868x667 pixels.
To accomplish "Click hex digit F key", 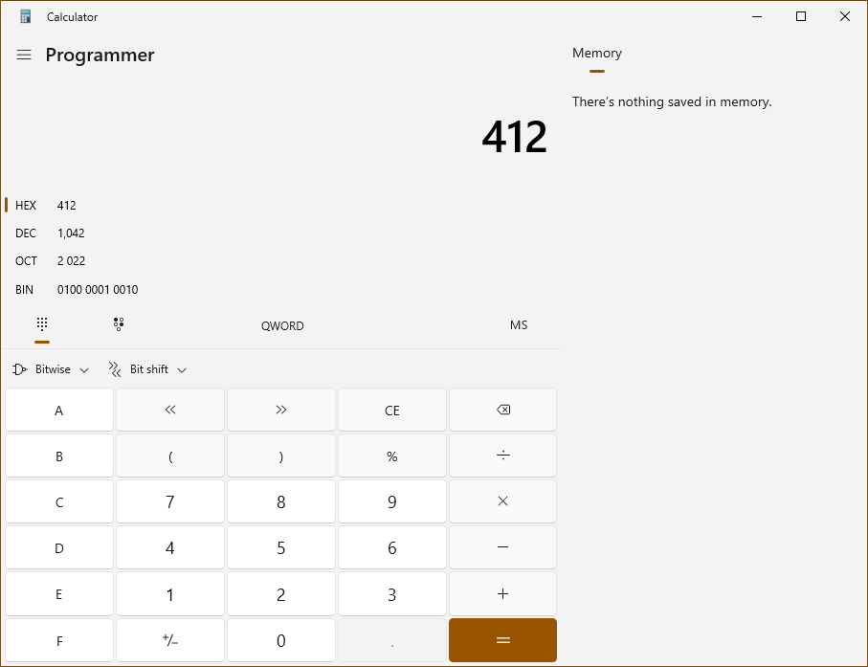I will point(59,640).
